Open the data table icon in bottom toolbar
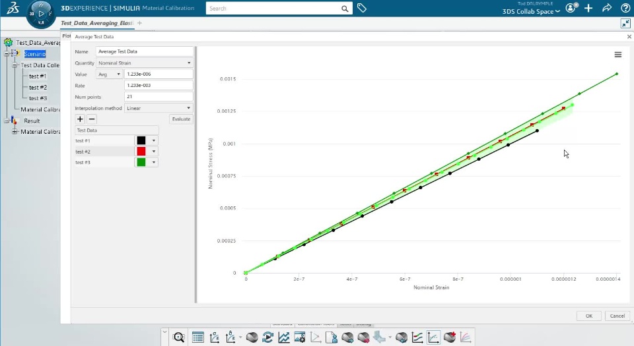The width and height of the screenshot is (634, 346). 198,337
